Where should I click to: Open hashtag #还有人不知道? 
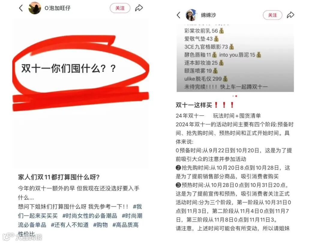pos(70,225)
